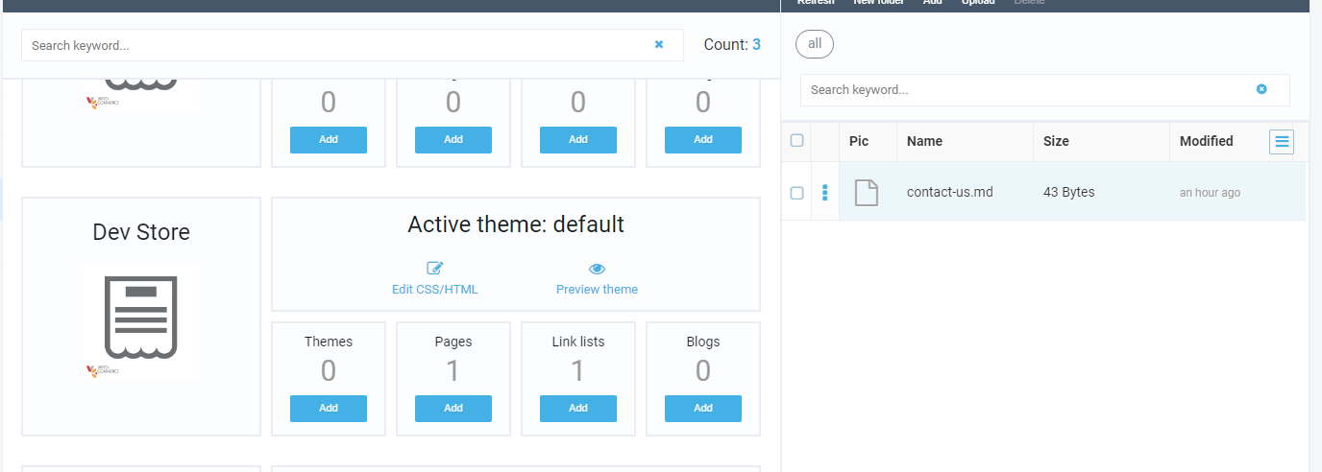Open the three-dot menu for contact-us.md
This screenshot has height=472, width=1322.
824,193
